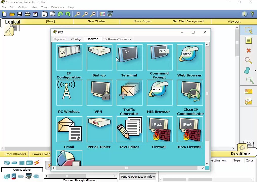The width and height of the screenshot is (257, 182).
Task: Open the View menu
Action: [34, 7]
